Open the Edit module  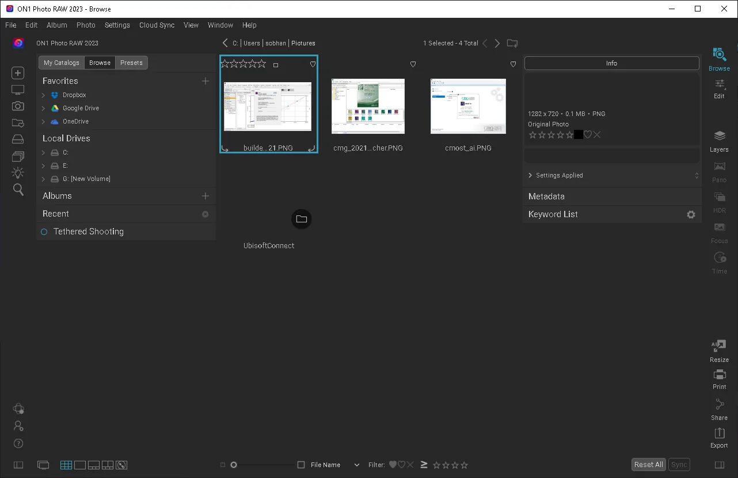[719, 89]
